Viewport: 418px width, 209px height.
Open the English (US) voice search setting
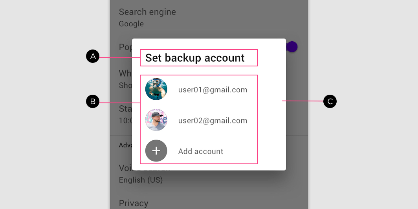[141, 180]
